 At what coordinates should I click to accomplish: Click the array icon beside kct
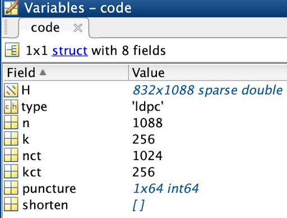(11, 172)
